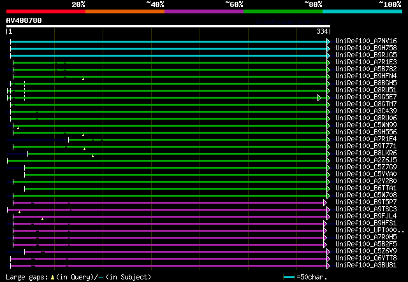This screenshot has height=282, width=408.
Task: Click the green alignment bar for UniRef100_Q5W708
Action: [169, 195]
